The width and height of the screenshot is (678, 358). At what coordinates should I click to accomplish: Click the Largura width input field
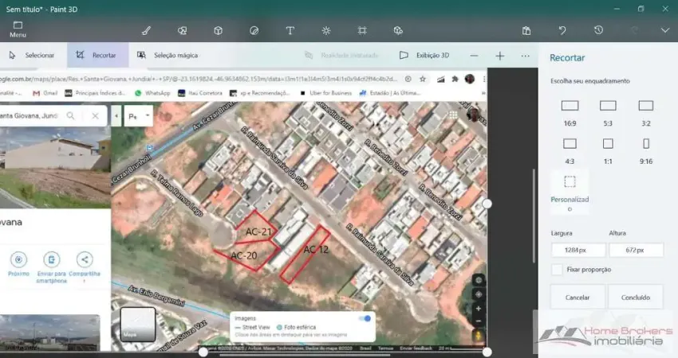(577, 250)
